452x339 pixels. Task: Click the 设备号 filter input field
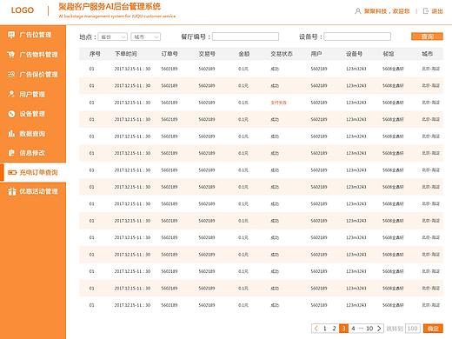tap(357, 37)
